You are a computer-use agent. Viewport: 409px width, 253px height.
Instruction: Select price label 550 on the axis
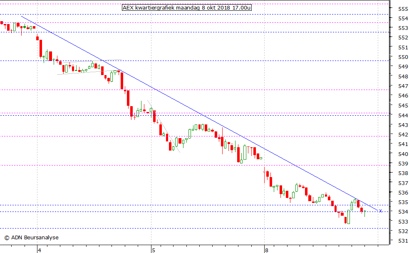pos(403,57)
